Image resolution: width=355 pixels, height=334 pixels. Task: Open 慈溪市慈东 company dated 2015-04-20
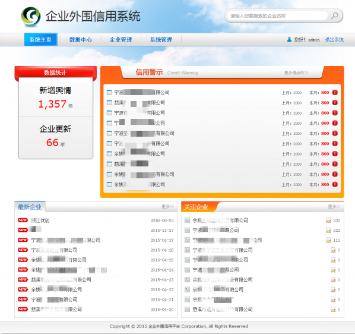56,309
